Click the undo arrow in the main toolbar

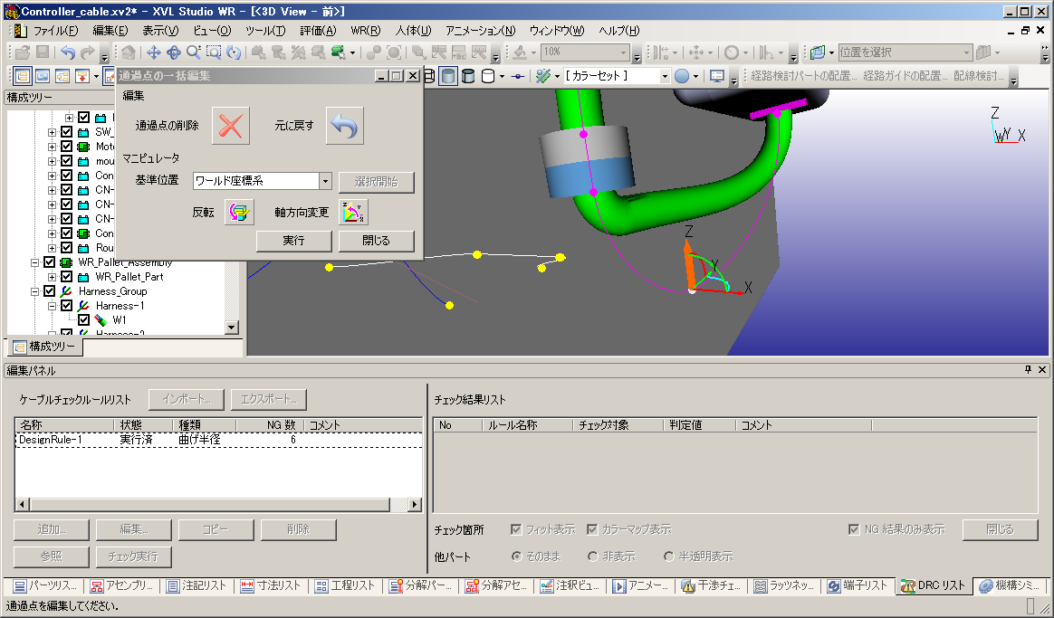[67, 52]
